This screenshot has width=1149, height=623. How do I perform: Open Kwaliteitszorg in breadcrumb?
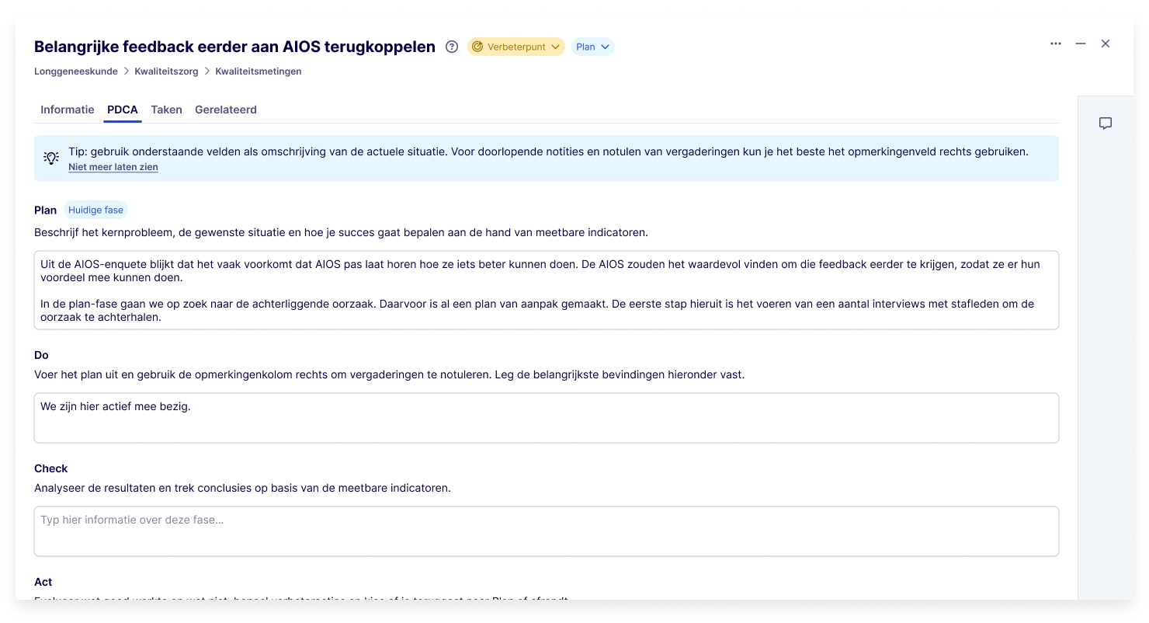coord(166,71)
